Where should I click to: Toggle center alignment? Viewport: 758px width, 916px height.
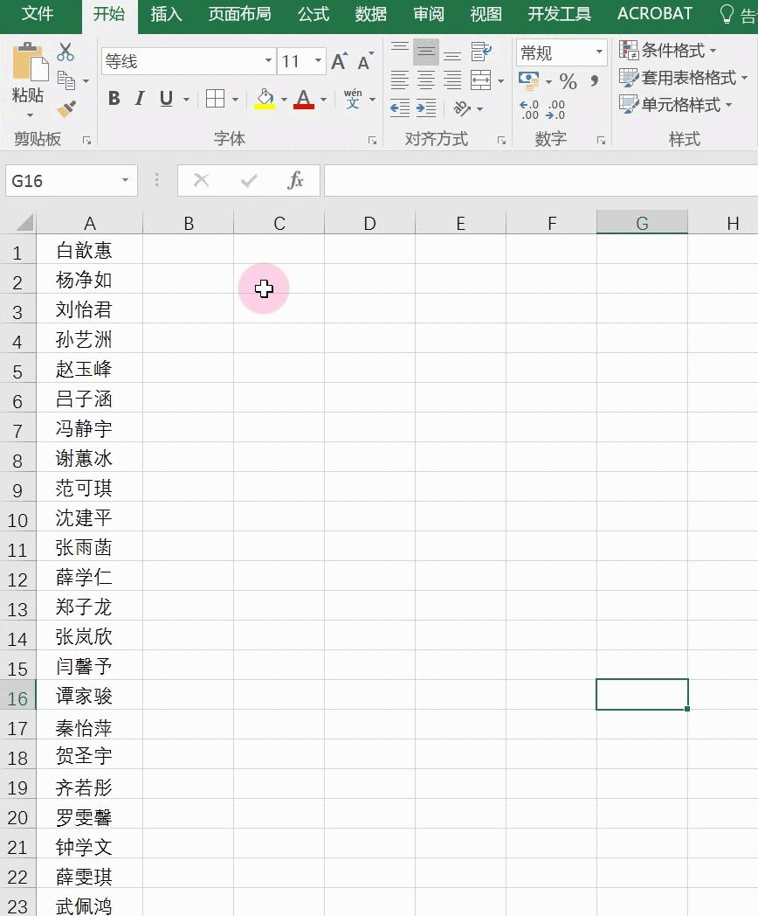(425, 81)
